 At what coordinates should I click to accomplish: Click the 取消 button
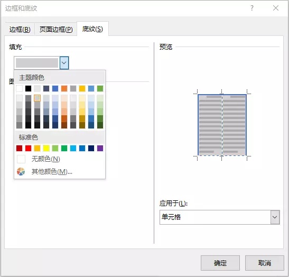265,263
